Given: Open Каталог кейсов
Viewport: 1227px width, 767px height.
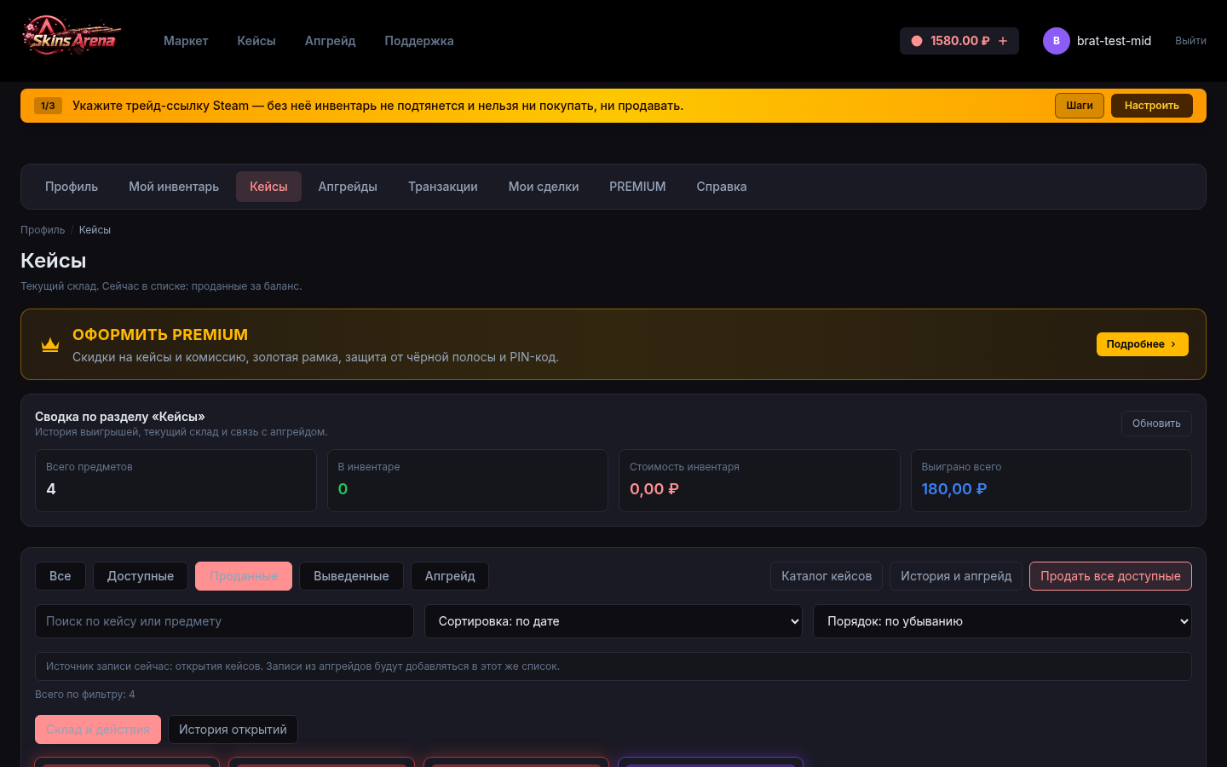Looking at the screenshot, I should (827, 576).
